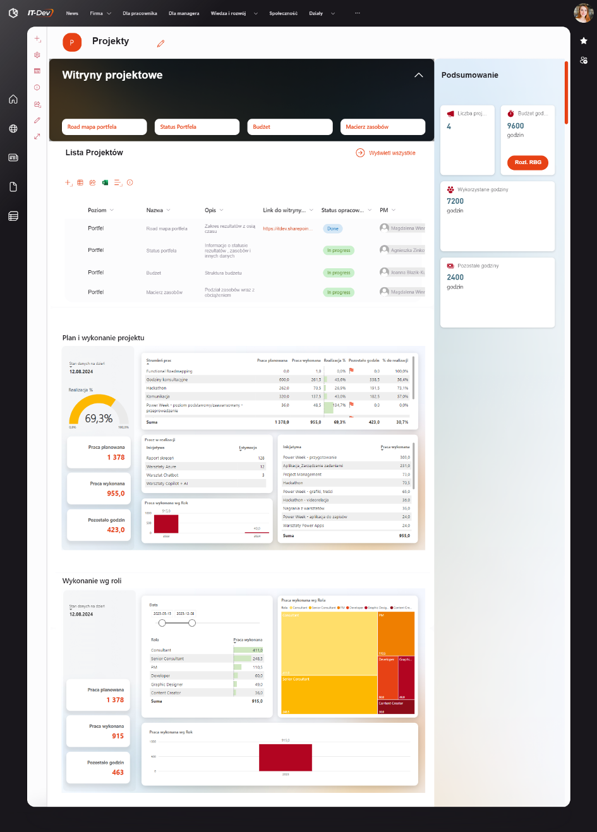Click the Rozl. RBG button
This screenshot has height=832, width=597.
coord(528,162)
